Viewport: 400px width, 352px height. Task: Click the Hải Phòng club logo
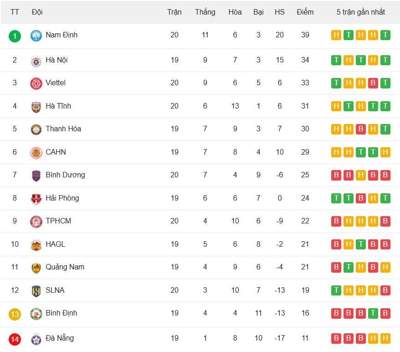36,199
